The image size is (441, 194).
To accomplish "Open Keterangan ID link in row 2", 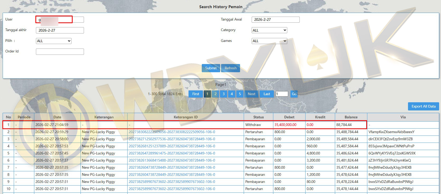I will pos(172,132).
